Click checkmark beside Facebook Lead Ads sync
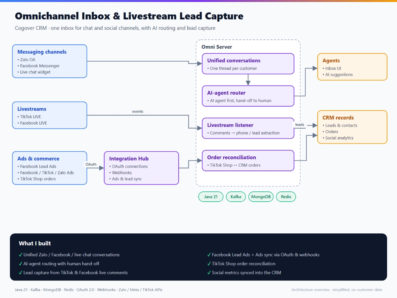The image size is (397, 298). pyautogui.click(x=209, y=255)
